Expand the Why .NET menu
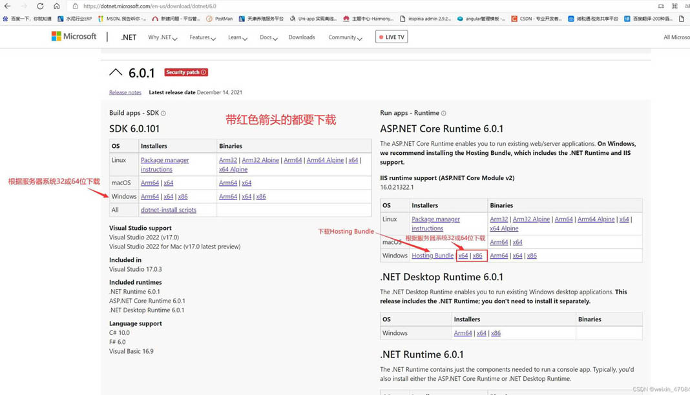Image resolution: width=690 pixels, height=395 pixels. (x=162, y=37)
